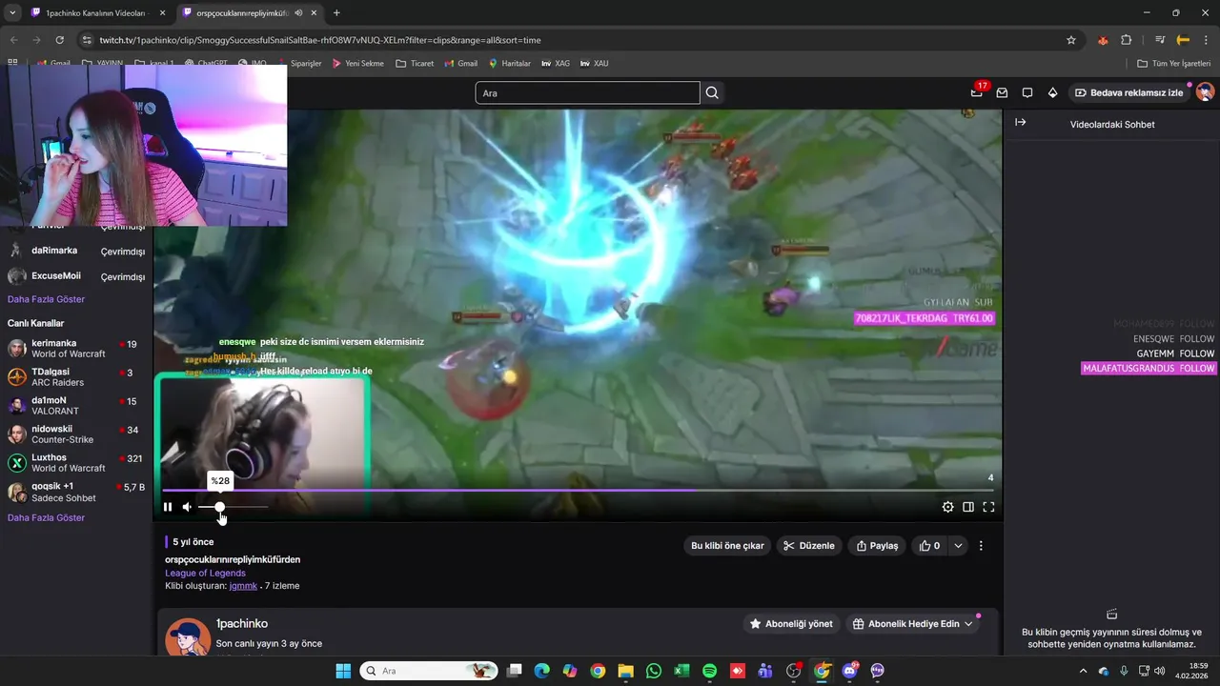
Task: Like the clip with thumbs up
Action: 929,546
